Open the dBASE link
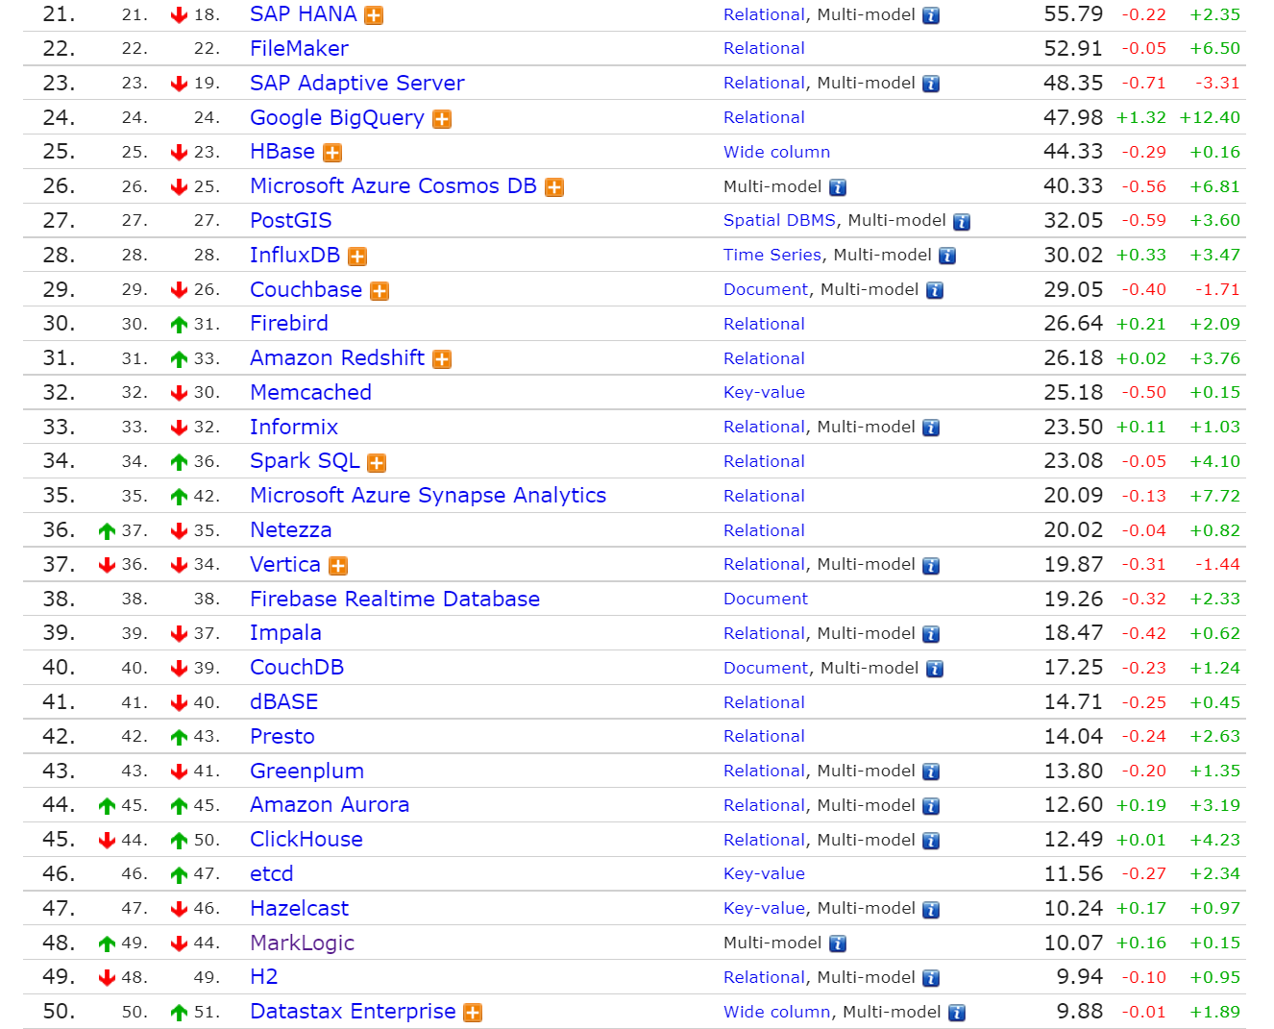The image size is (1274, 1029). [284, 702]
